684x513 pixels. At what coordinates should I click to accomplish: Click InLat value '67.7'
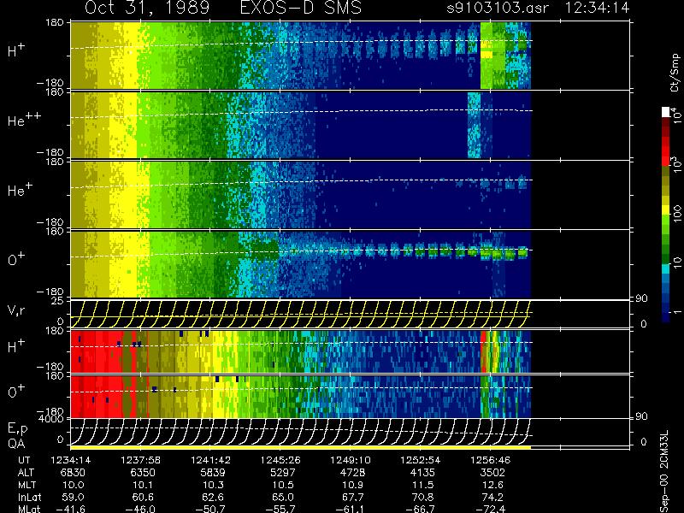point(353,497)
